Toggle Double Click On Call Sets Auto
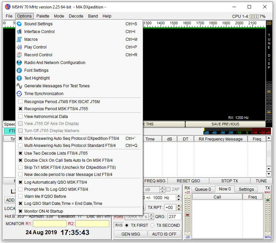Image resolution: width=276 pixels, height=243 pixels. [21, 160]
